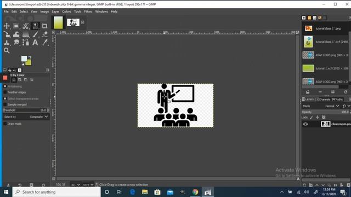Screen dimensions: 351x197
Task: Select the Paintbrush tool
Action: (35, 34)
